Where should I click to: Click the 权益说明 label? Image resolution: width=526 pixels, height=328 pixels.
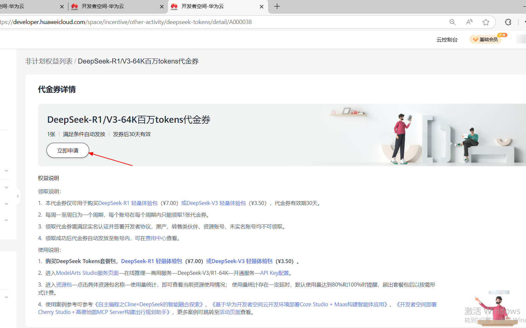coord(48,178)
